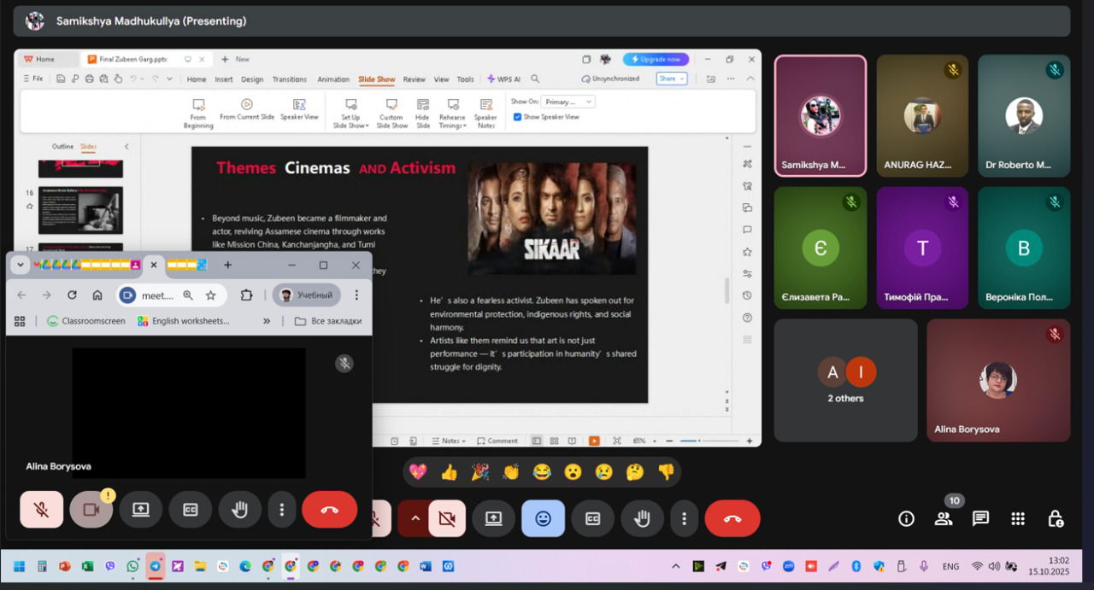Send the party popper emoji reaction
The width and height of the screenshot is (1094, 590).
pos(480,472)
